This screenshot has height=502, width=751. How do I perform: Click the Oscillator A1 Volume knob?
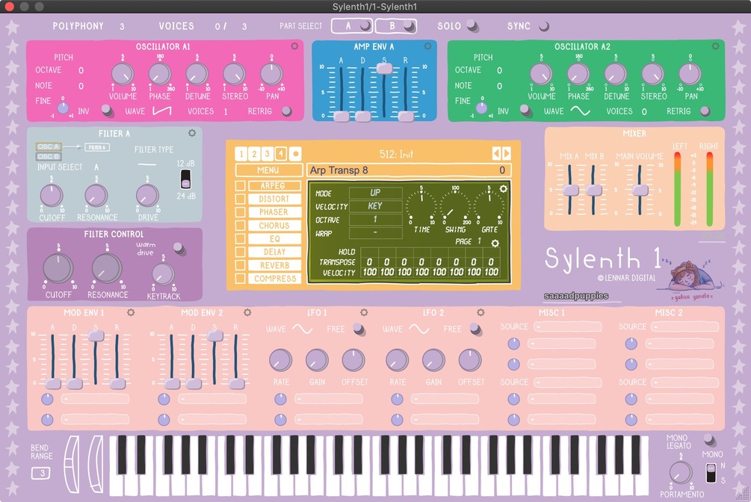(122, 74)
